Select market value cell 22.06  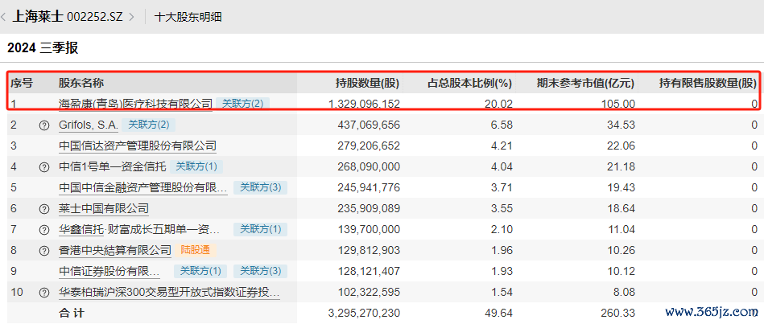pos(622,146)
